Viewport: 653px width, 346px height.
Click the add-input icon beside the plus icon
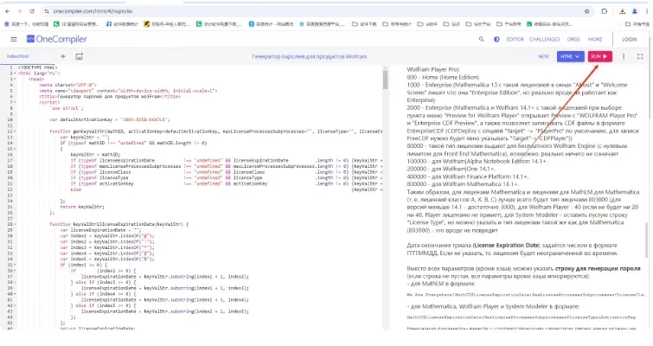(79, 56)
